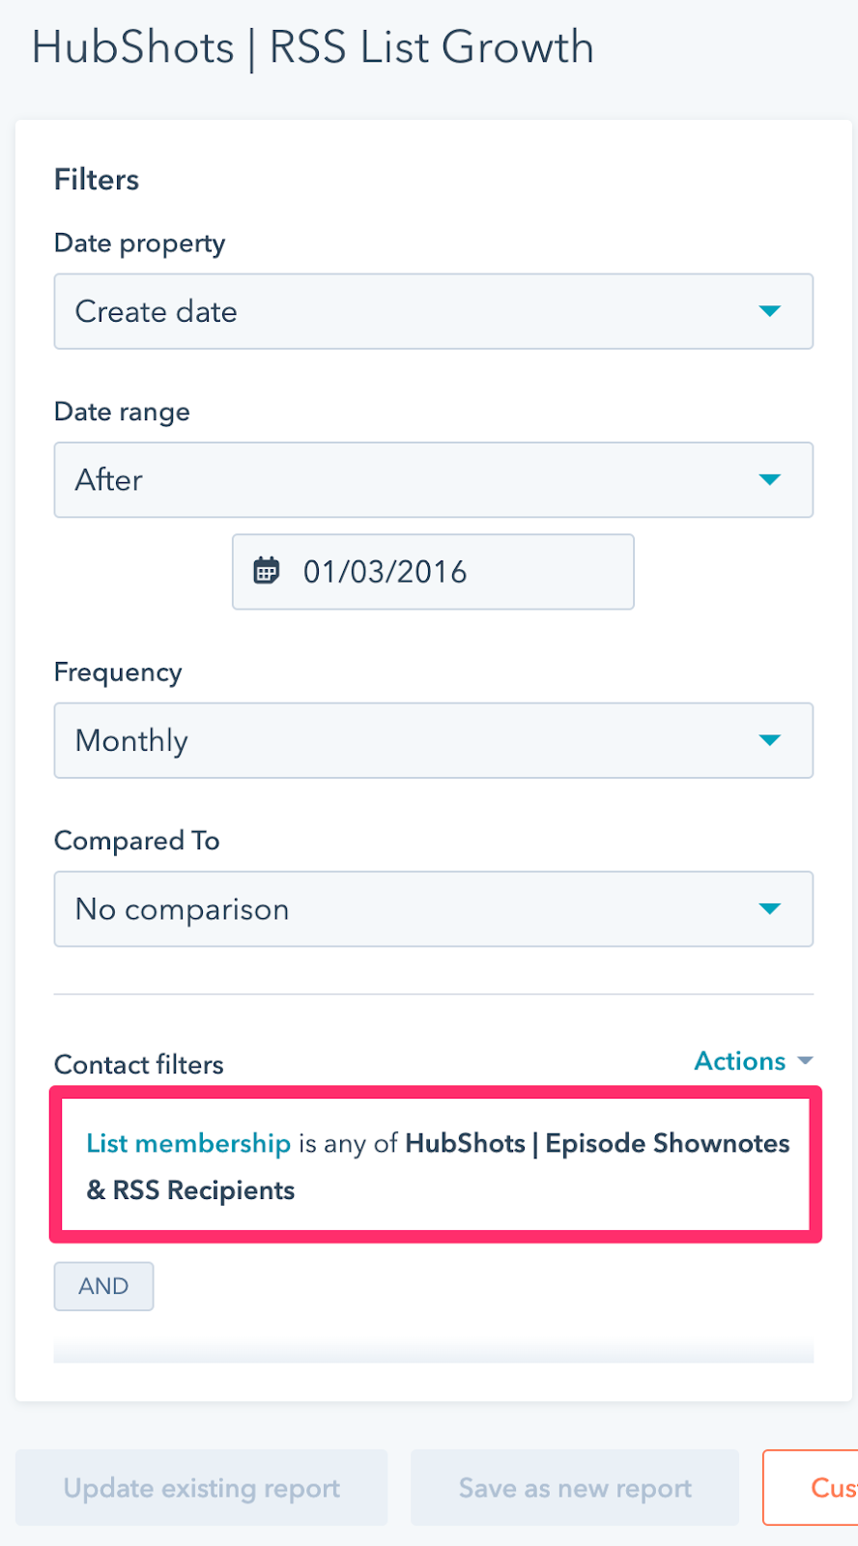
Task: Open the Create date dropdown arrow
Action: coord(769,311)
